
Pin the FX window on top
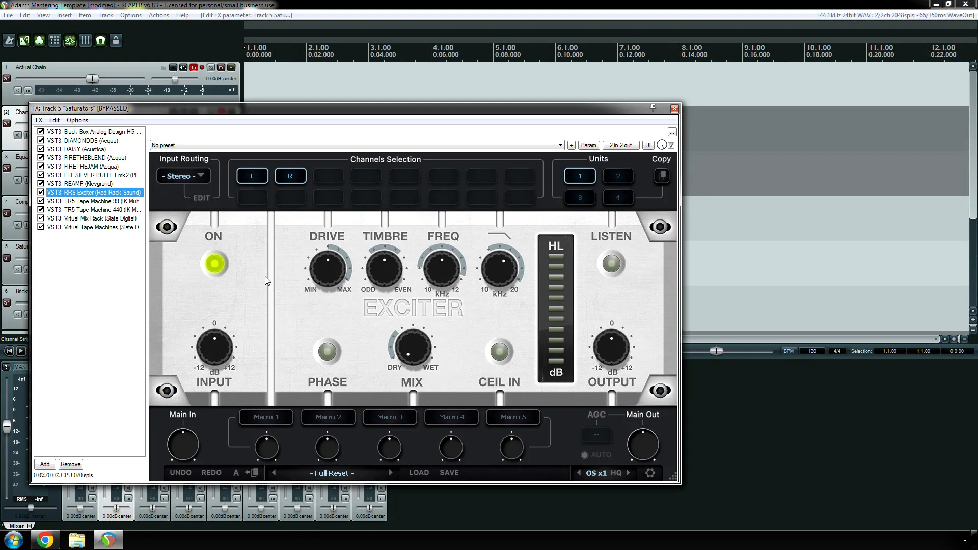[653, 108]
